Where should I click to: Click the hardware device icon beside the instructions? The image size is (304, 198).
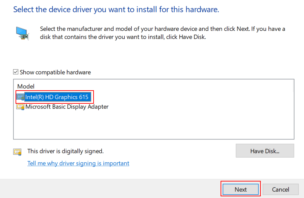pos(23,33)
